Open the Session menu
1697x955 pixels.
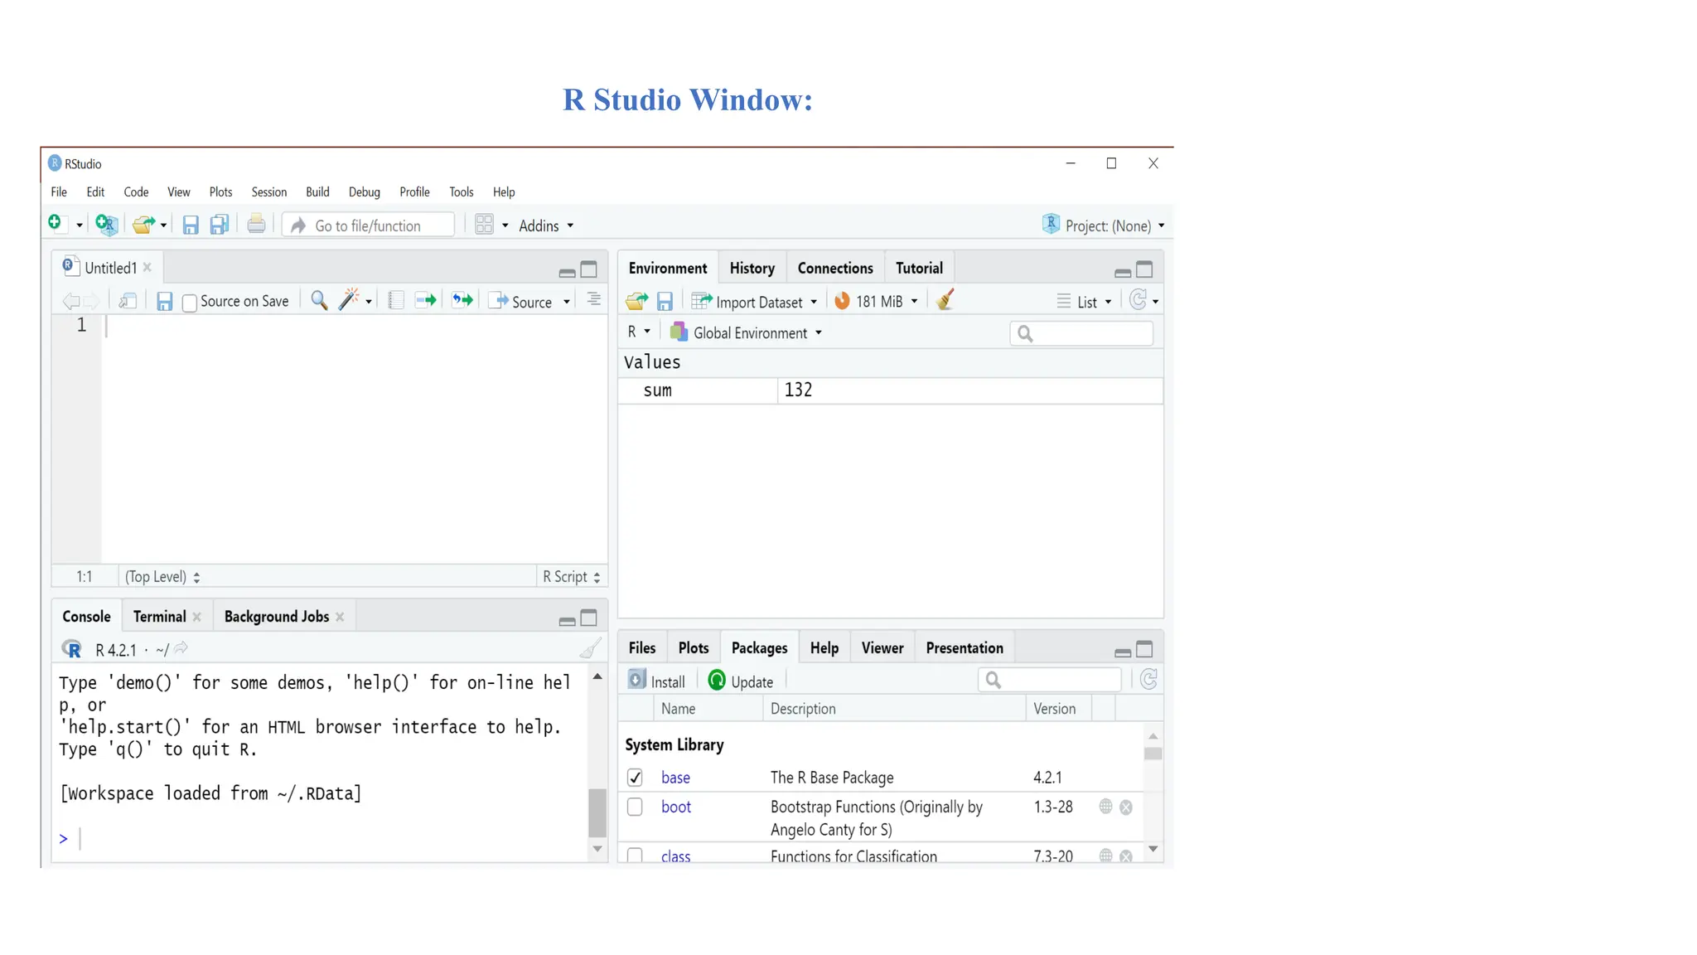pyautogui.click(x=269, y=192)
